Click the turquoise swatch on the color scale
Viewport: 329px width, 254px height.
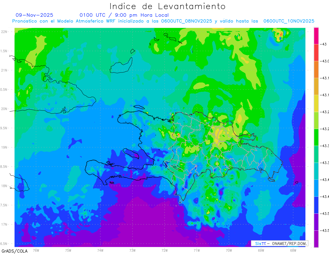(316, 171)
